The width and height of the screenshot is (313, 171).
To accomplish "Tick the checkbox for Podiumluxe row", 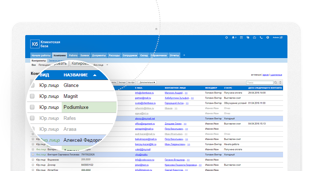I will coord(32,107).
